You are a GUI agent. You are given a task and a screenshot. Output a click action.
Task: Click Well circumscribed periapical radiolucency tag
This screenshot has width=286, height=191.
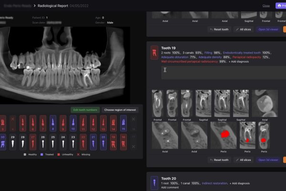[x=190, y=62]
